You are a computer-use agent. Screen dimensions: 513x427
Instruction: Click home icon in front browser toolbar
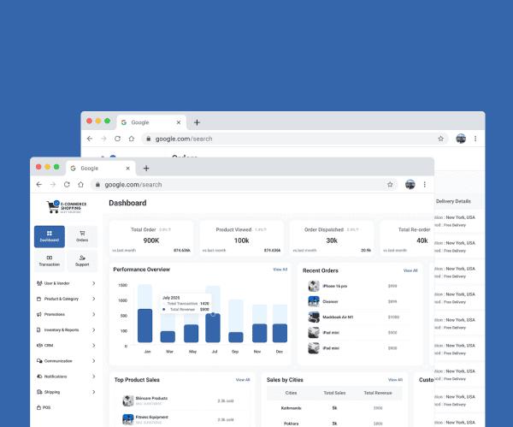(80, 184)
